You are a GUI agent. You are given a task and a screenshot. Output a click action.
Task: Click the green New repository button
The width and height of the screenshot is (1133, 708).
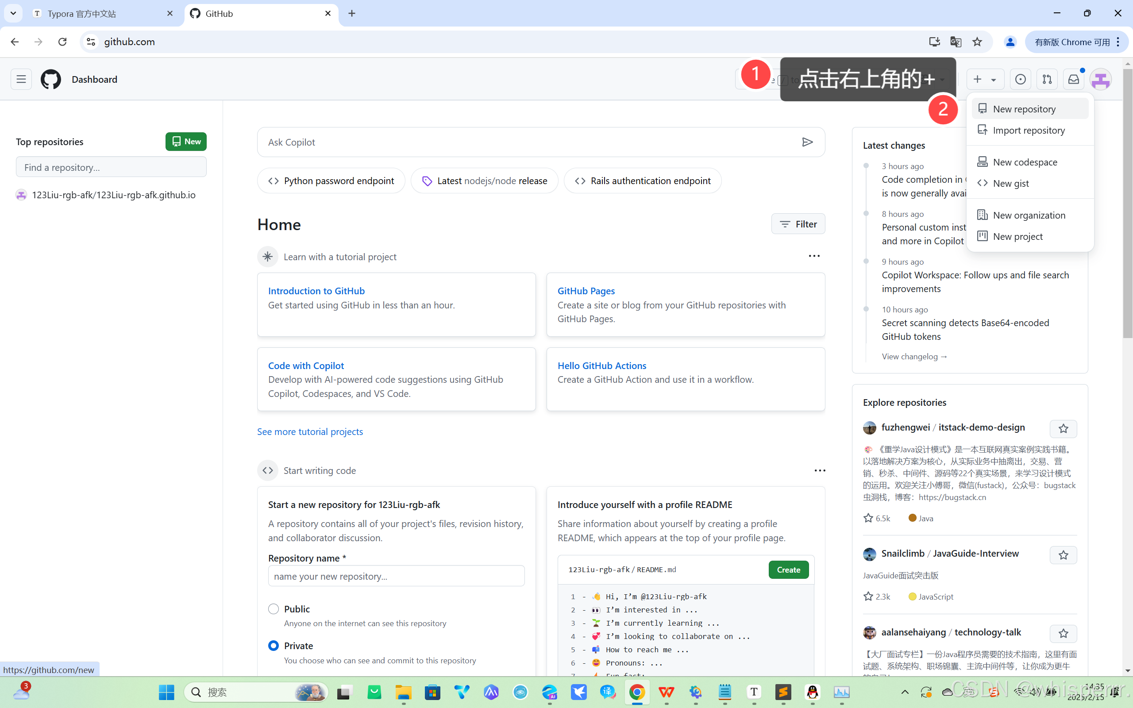186,142
